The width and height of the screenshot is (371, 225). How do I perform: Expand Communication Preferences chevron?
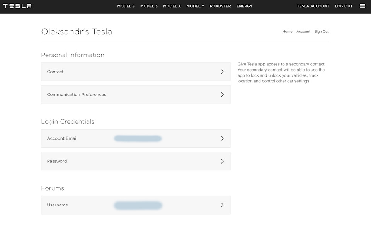(222, 95)
